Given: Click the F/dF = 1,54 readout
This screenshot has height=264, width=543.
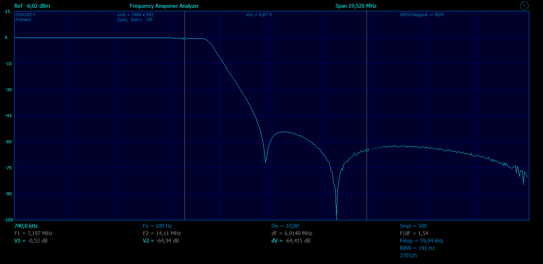Looking at the screenshot, I should click(x=414, y=233).
